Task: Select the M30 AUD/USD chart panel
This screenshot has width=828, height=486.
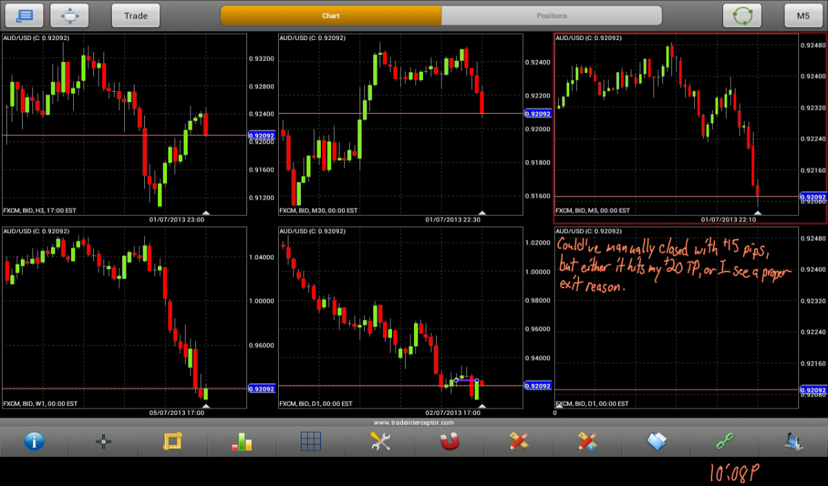Action: [400, 124]
